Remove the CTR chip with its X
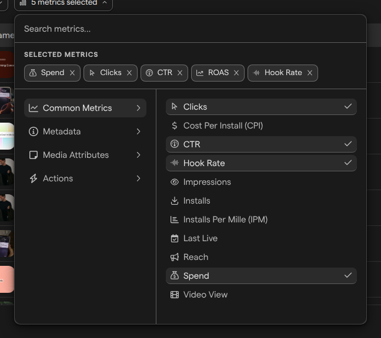 pyautogui.click(x=180, y=73)
